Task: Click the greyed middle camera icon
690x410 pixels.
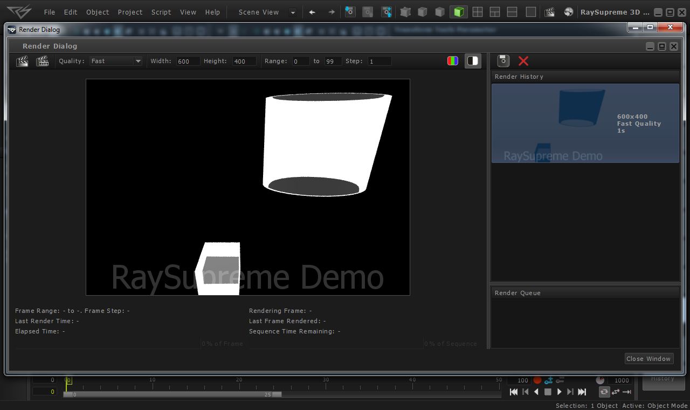Action: (368, 11)
